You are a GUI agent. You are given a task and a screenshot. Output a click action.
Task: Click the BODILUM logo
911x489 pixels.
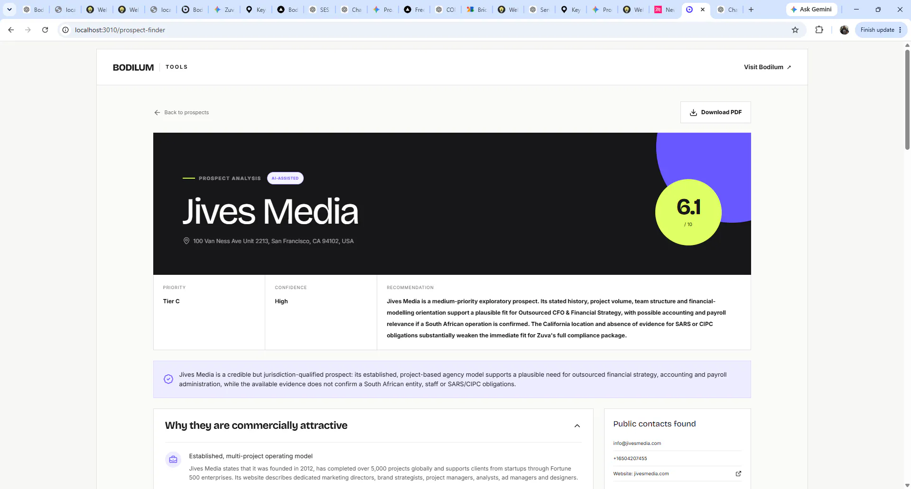coord(133,67)
